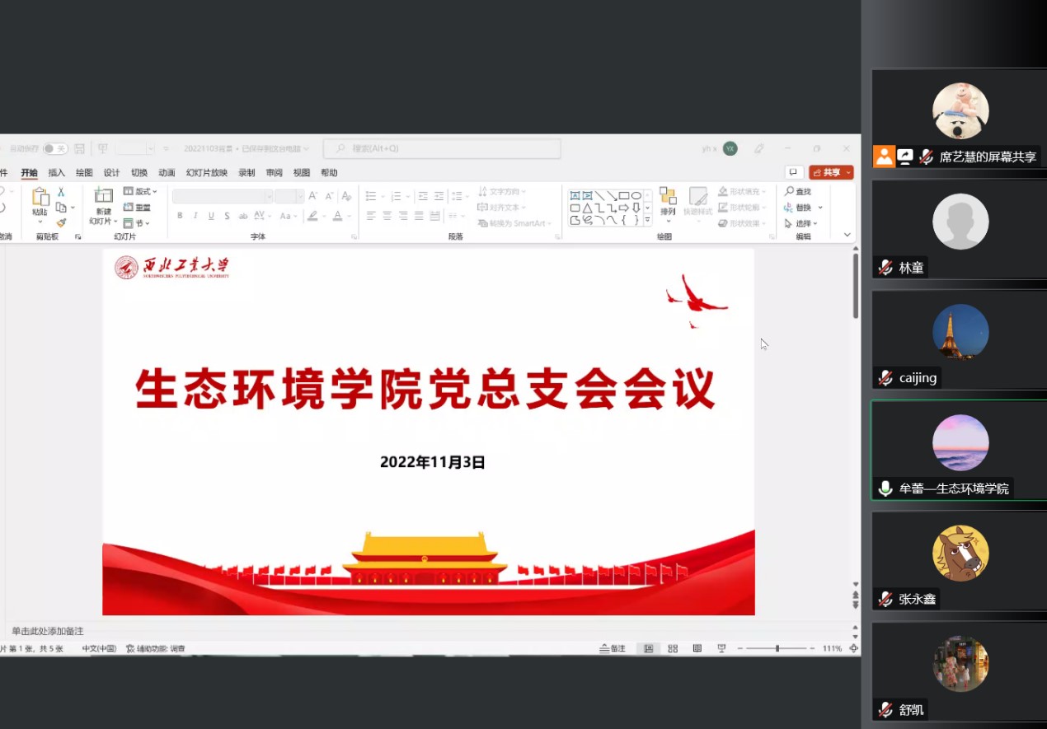Open the Share (共享) dropdown arrow
Viewport: 1047px width, 729px height.
(x=848, y=172)
